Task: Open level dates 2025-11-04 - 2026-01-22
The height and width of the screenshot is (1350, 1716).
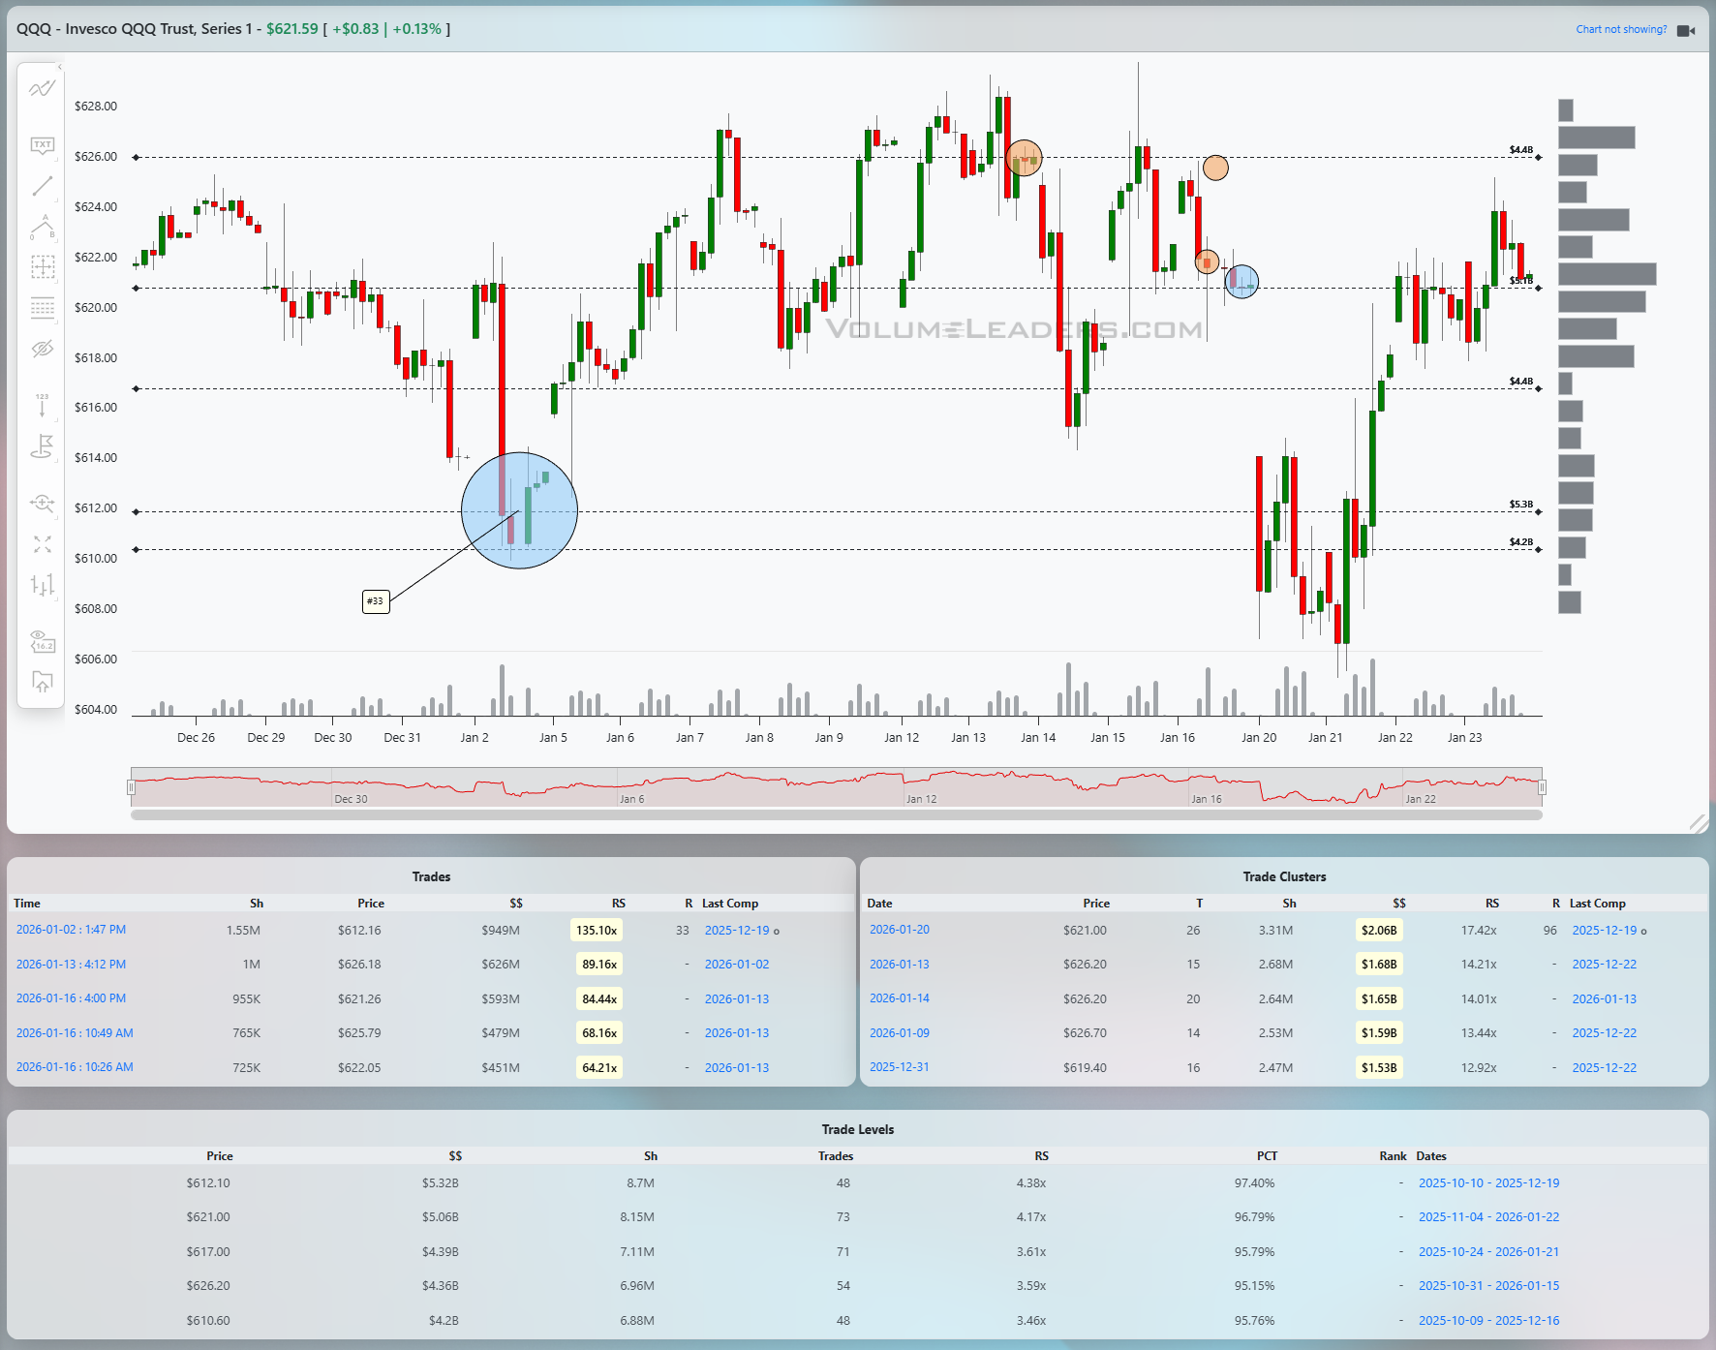Action: click(1488, 1217)
